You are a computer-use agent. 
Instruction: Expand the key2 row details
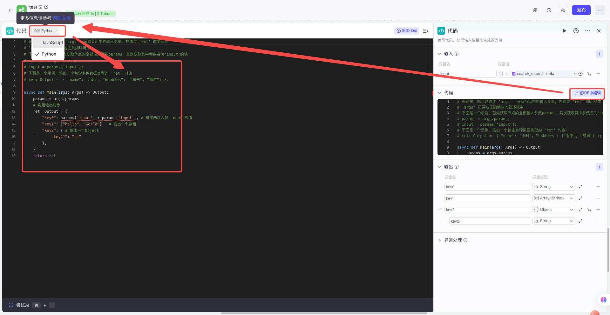[580, 210]
